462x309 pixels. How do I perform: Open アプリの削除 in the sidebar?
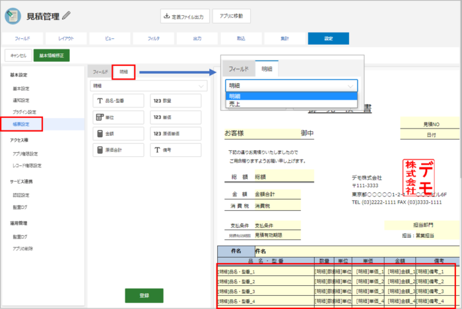click(x=22, y=249)
